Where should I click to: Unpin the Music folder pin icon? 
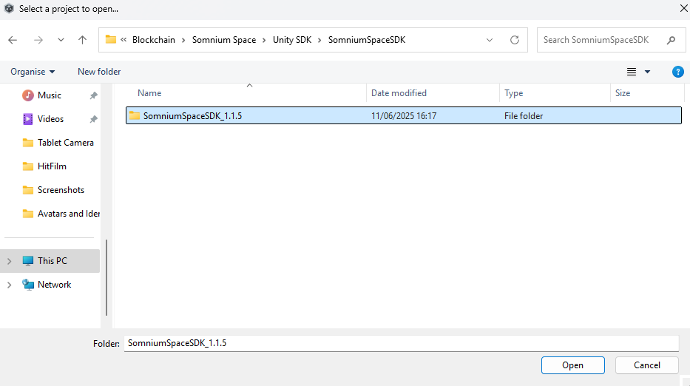pyautogui.click(x=93, y=95)
